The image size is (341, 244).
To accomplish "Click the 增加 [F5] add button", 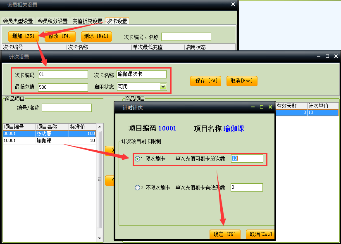I will pos(24,36).
